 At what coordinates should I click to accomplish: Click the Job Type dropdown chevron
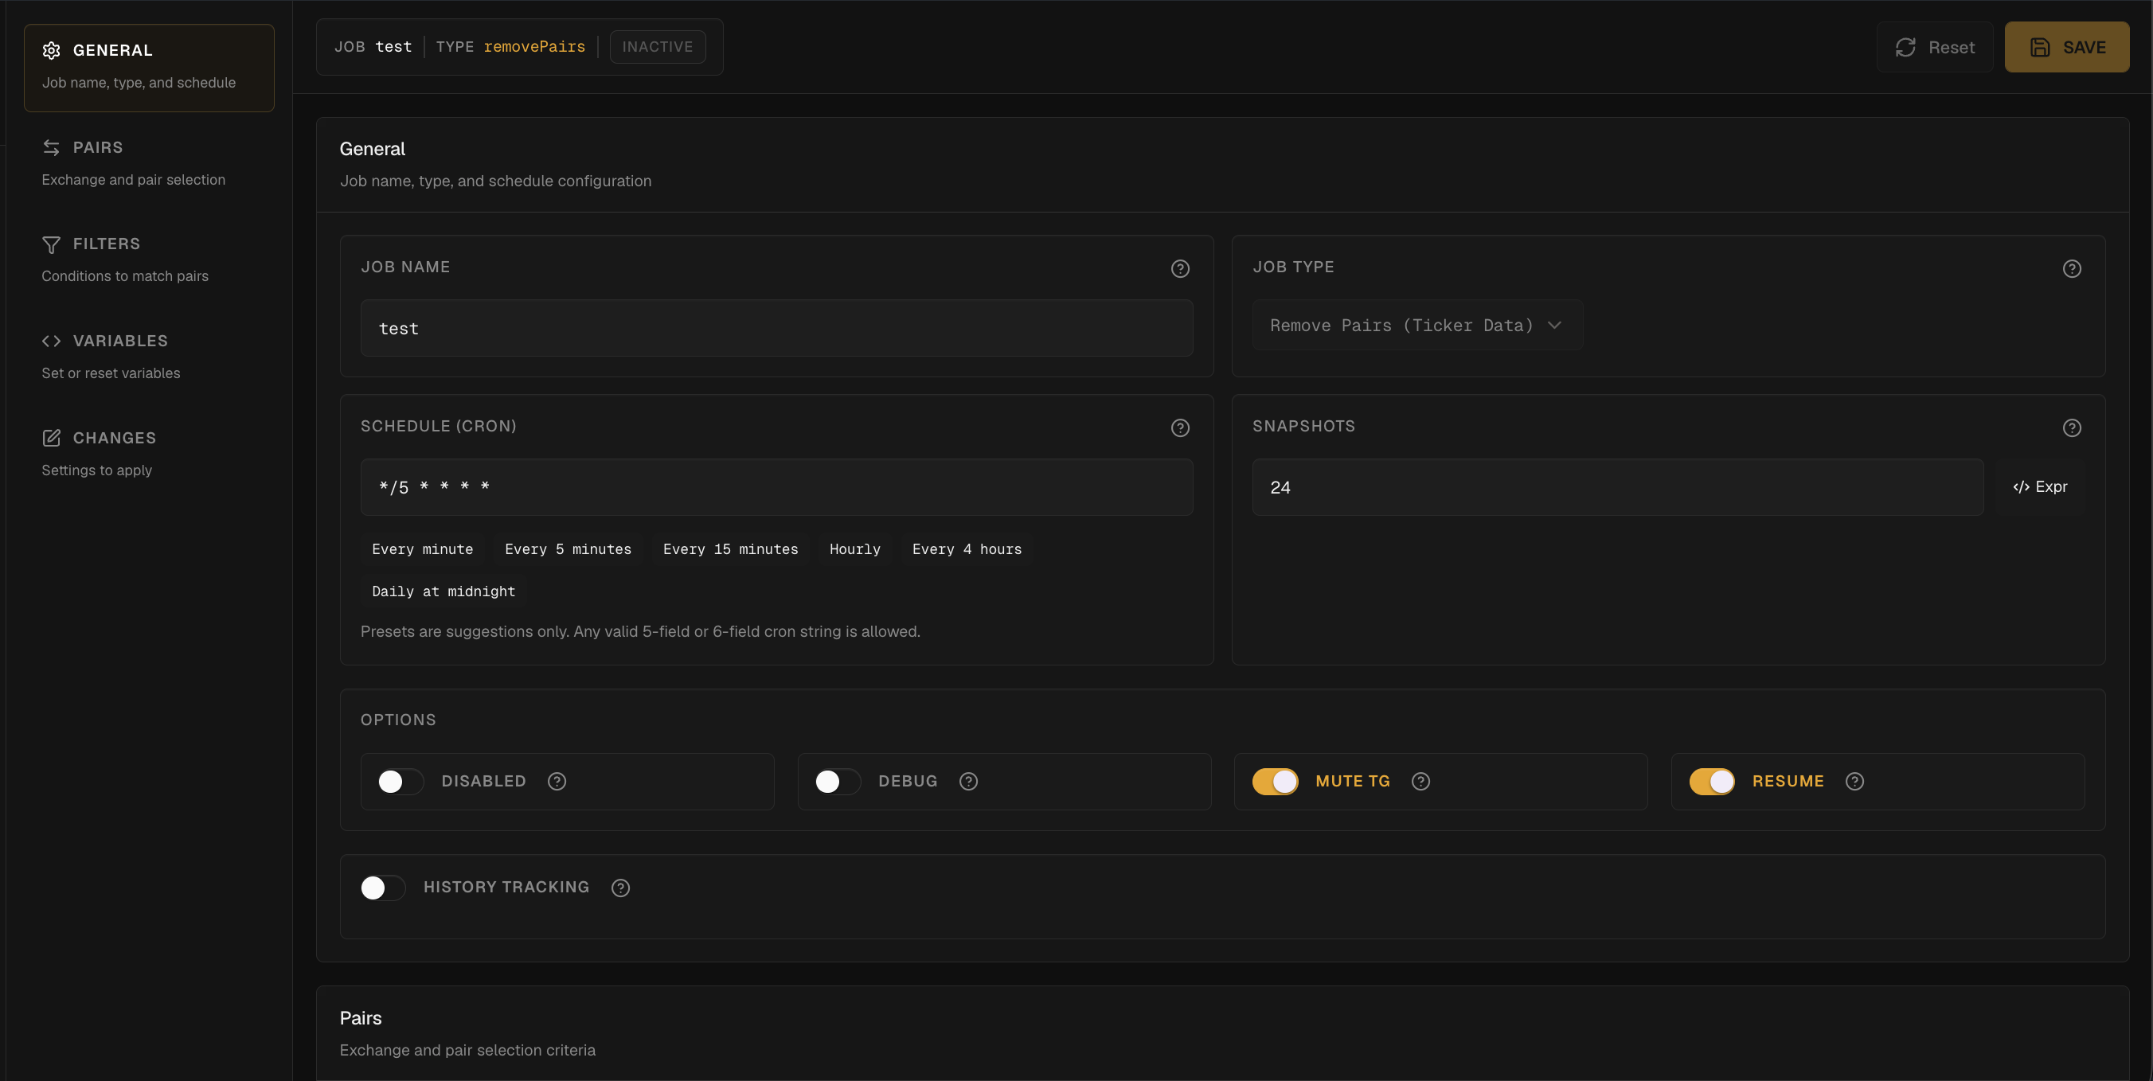1554,325
